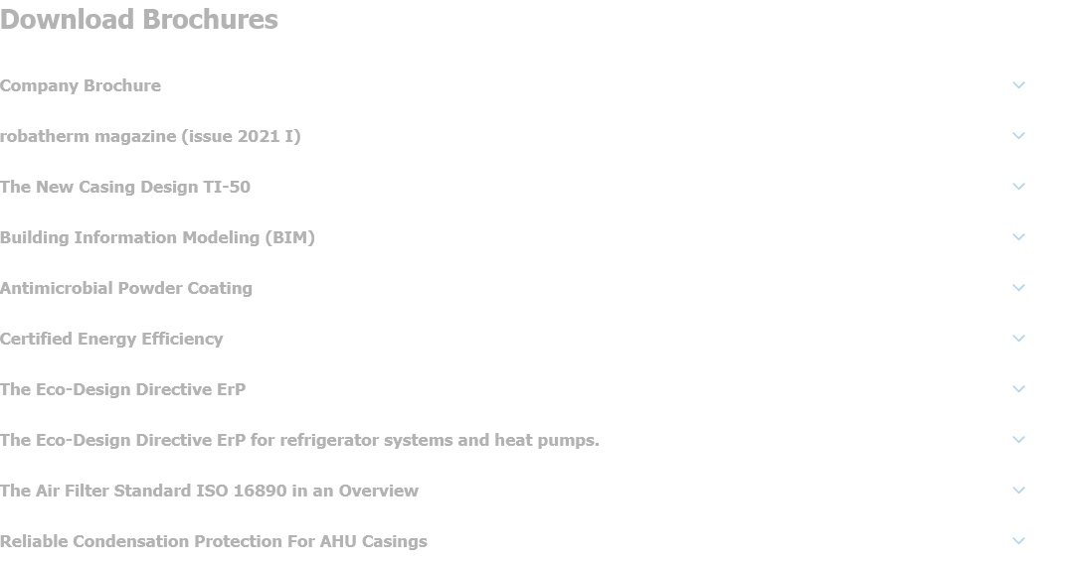Expand chevron beside Eco-Design Directive ErP
1065x565 pixels.
click(1018, 389)
